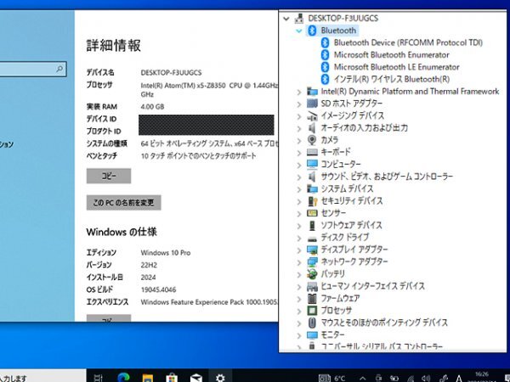Collapse the Bluetooth category in Device Manager
The height and width of the screenshot is (382, 510).
[x=299, y=31]
